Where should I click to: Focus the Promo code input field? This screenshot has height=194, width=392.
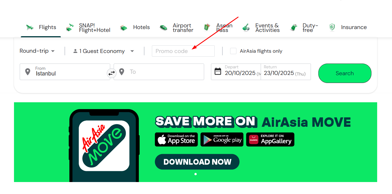coord(183,51)
